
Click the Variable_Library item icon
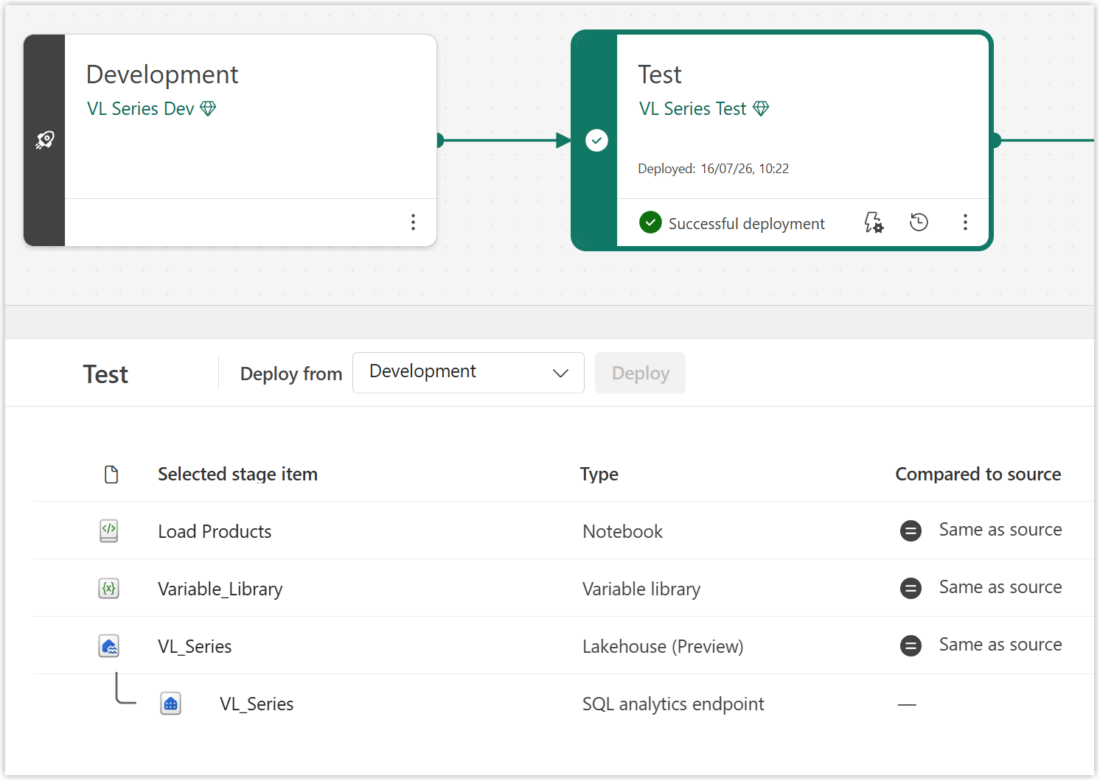coord(109,588)
